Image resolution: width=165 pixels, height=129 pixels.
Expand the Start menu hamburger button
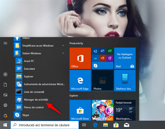coord(5,43)
